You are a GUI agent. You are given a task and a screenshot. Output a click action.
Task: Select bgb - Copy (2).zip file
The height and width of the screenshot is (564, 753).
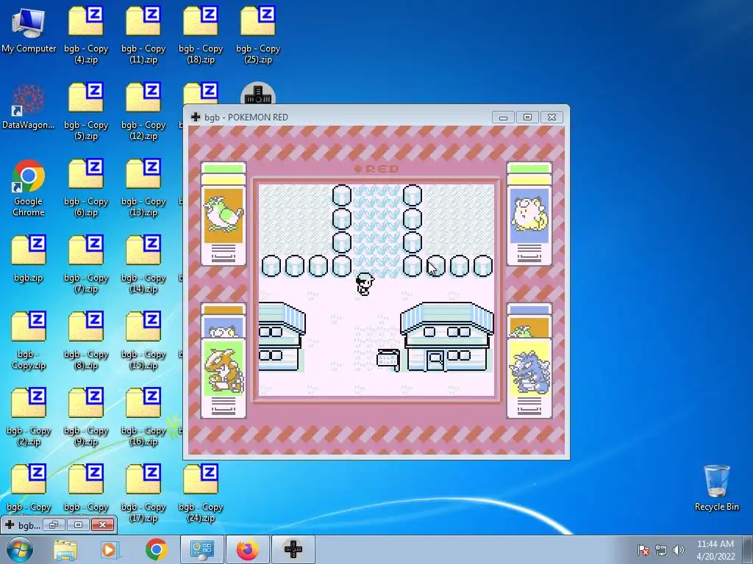29,417
